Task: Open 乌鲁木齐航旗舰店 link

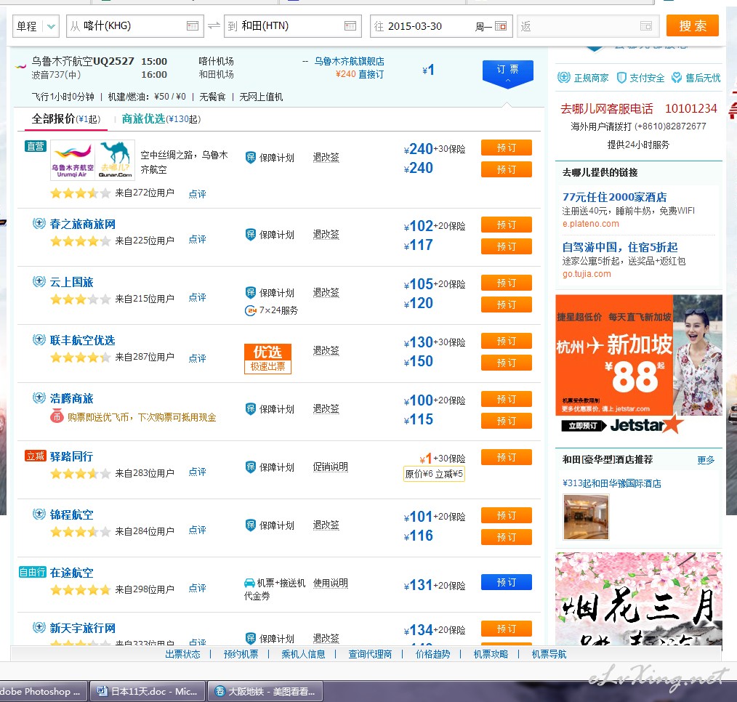Action: (349, 61)
